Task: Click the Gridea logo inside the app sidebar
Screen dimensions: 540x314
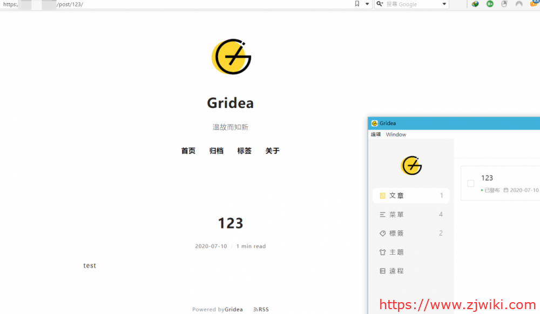Action: [x=411, y=166]
